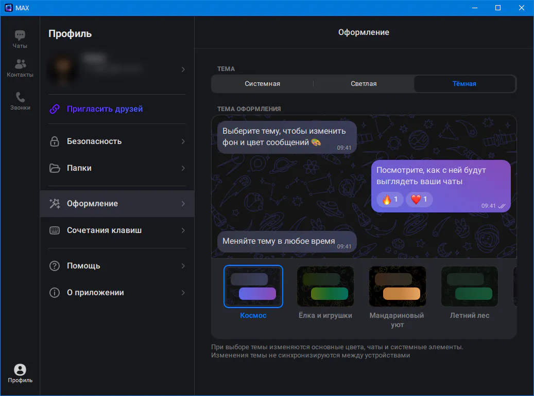Click the chevron on the Безопасность row

click(x=183, y=141)
